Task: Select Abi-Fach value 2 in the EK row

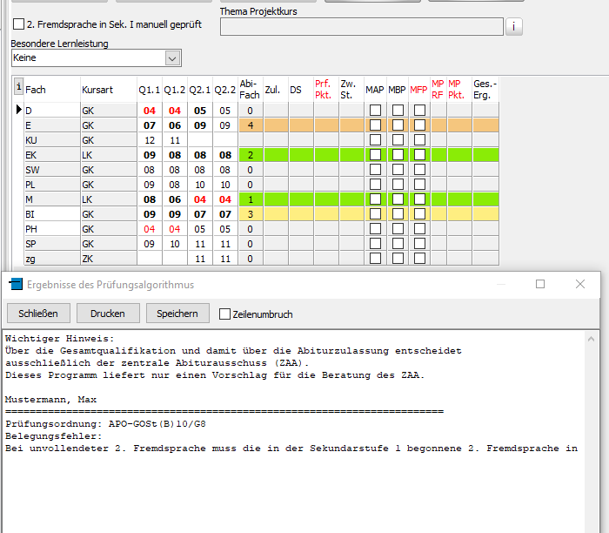Action: [x=251, y=155]
